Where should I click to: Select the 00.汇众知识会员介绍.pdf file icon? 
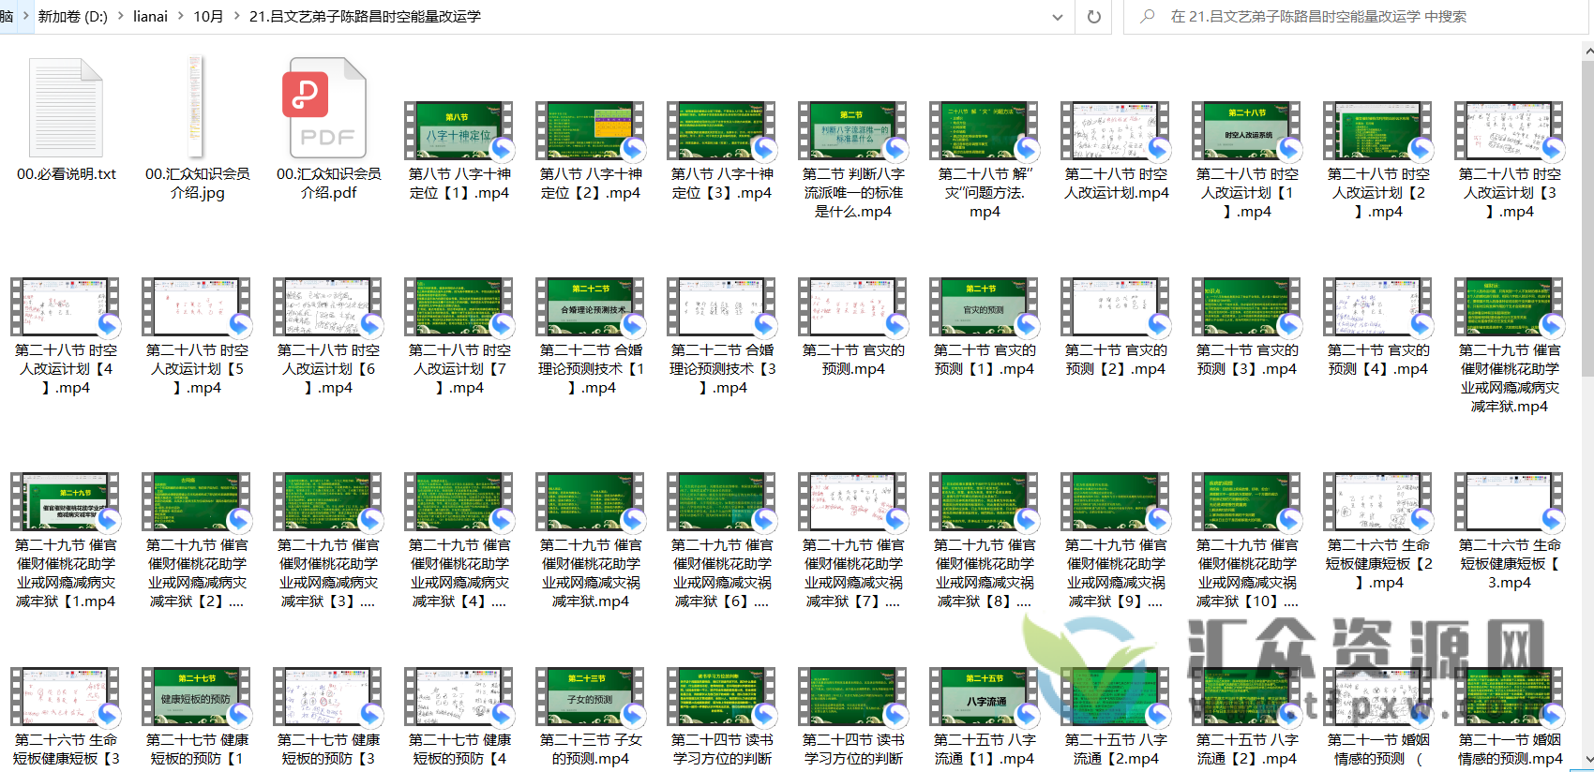click(327, 108)
